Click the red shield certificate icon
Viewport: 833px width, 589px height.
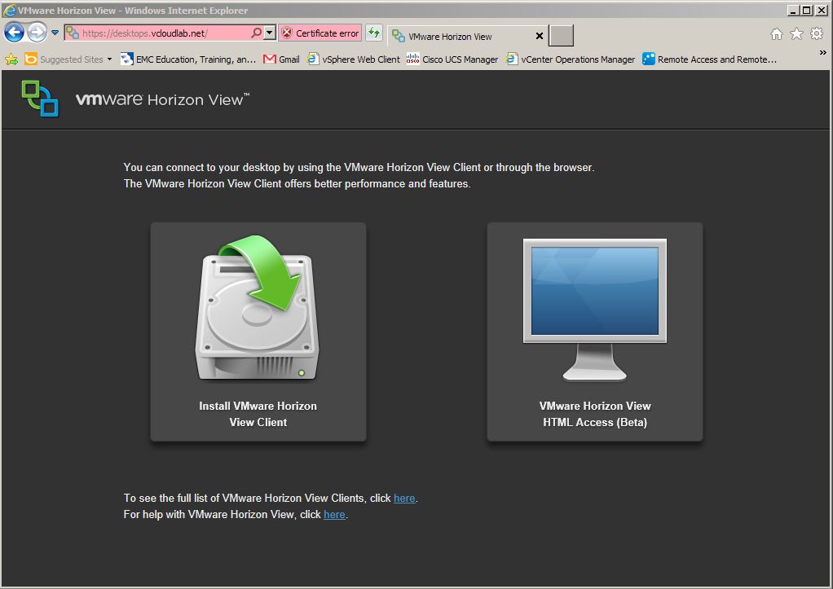tap(287, 33)
